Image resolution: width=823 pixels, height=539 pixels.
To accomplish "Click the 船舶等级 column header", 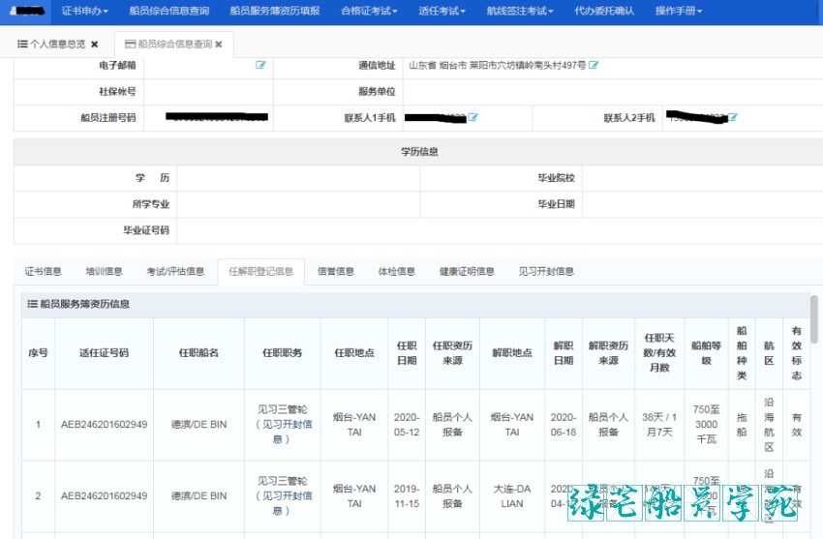I will coord(706,353).
